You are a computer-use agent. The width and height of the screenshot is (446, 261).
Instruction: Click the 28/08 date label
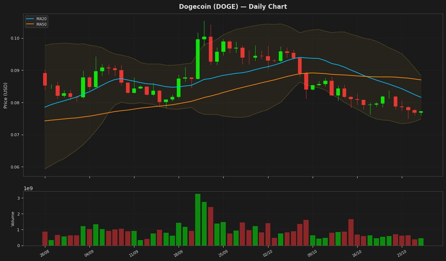click(x=44, y=253)
